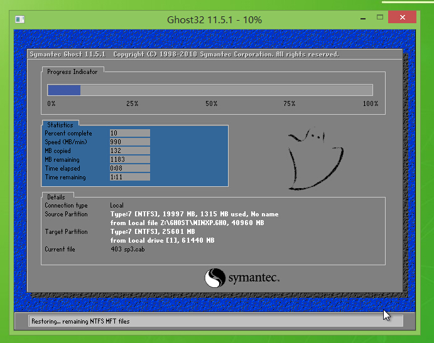434x343 pixels.
Task: Click the Time remaining value 1:11
Action: (x=130, y=177)
